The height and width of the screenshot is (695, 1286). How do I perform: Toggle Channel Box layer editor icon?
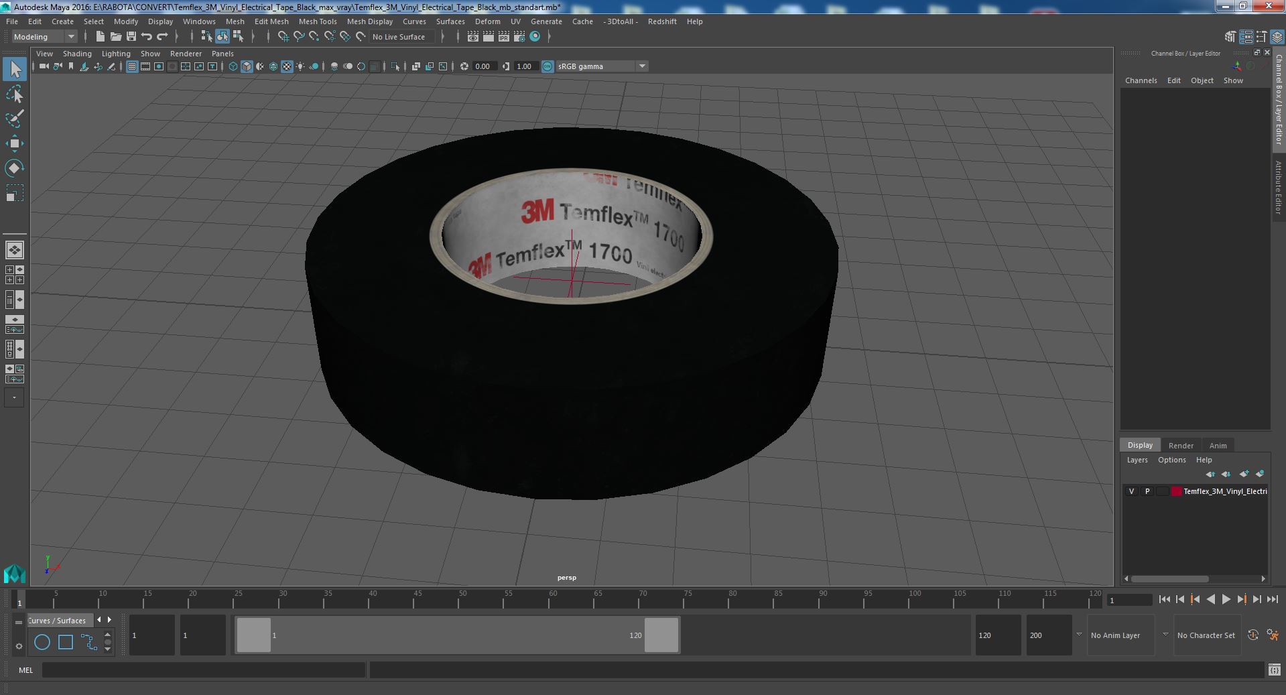[x=1277, y=37]
